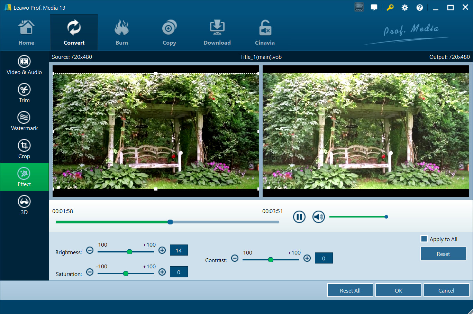Viewport: 473px width, 314px height.
Task: Open the Video & Audio settings
Action: tap(24, 65)
